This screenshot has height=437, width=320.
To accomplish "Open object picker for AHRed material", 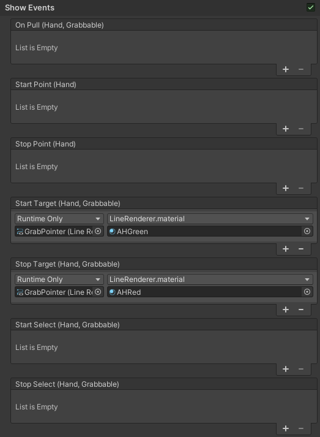I will tap(307, 292).
